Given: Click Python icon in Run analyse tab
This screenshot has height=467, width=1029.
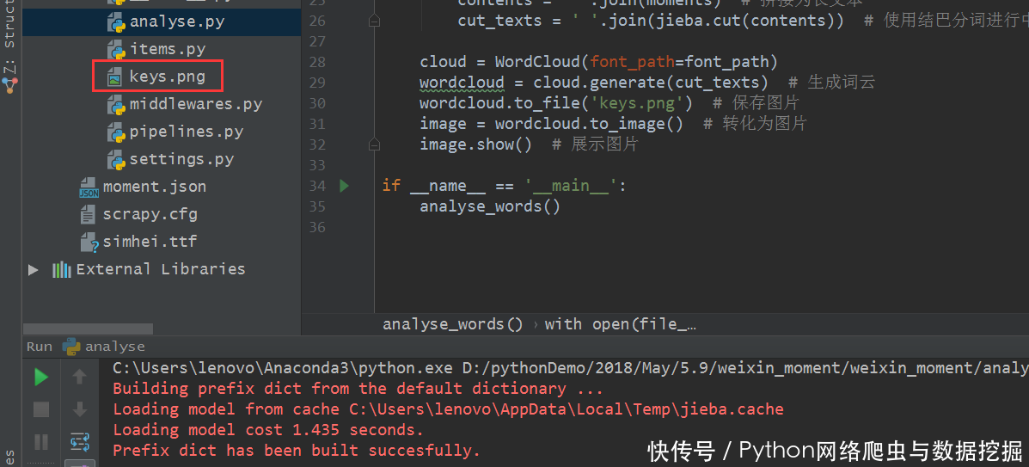Looking at the screenshot, I should pos(70,346).
